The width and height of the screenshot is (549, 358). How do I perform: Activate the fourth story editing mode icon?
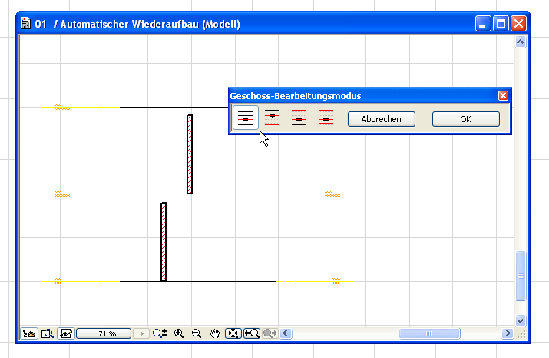(326, 118)
